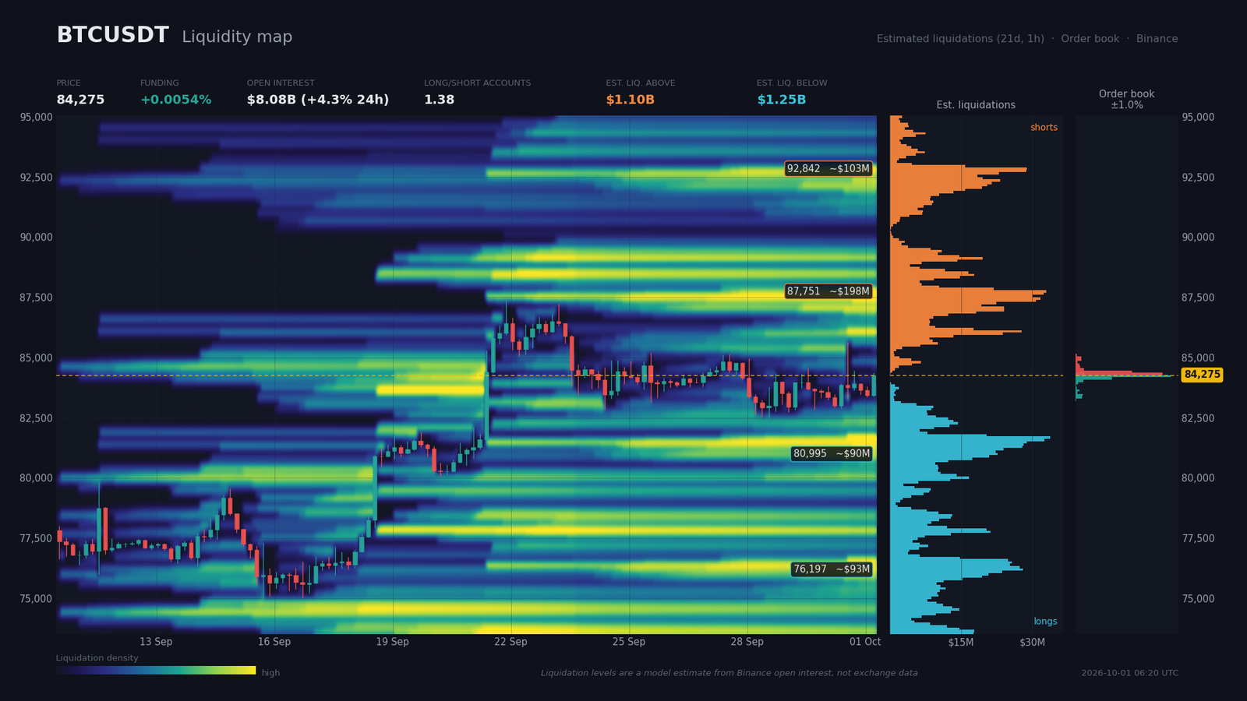Image resolution: width=1247 pixels, height=701 pixels.
Task: Click the funding rate +0.0054%
Action: tap(175, 100)
